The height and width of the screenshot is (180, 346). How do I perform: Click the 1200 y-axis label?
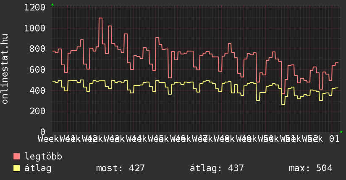point(35,8)
